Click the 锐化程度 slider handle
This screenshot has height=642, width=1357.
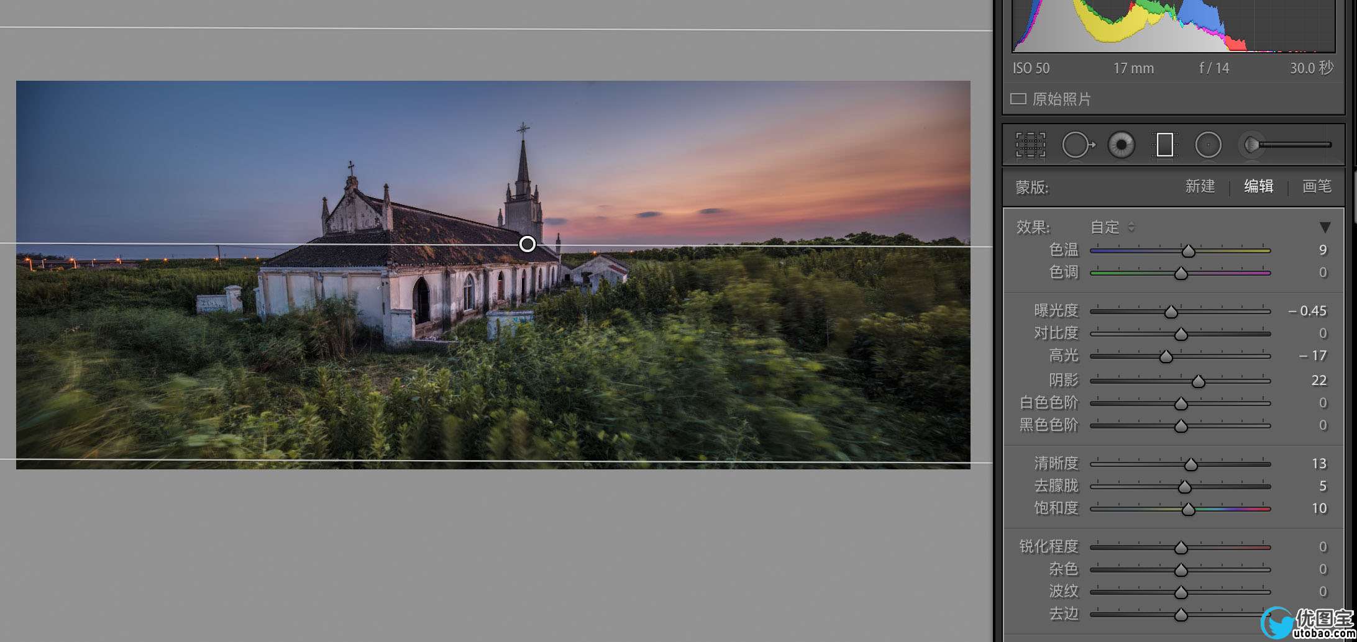[x=1181, y=548]
